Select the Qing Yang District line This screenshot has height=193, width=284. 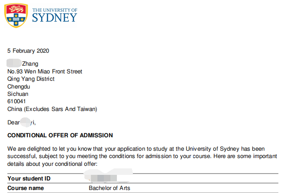tap(31, 79)
